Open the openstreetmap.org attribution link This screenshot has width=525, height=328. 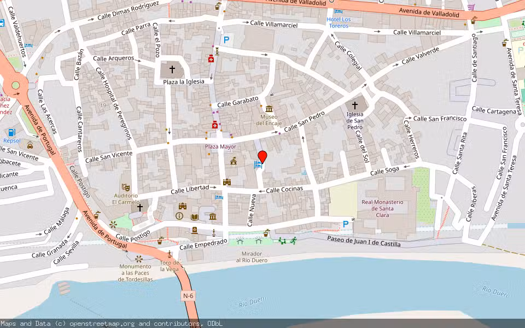pyautogui.click(x=97, y=323)
